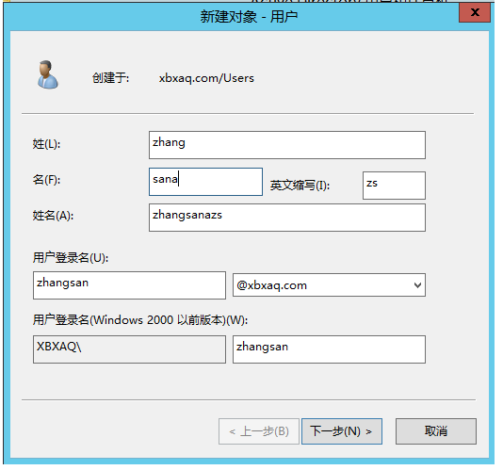Go back with 上一步(B) button
Viewport: 503px width, 470px height.
coord(258,431)
